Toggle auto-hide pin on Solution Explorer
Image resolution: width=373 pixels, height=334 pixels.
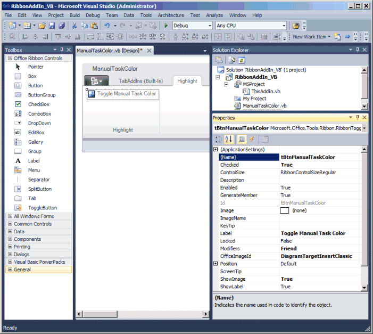click(358, 50)
